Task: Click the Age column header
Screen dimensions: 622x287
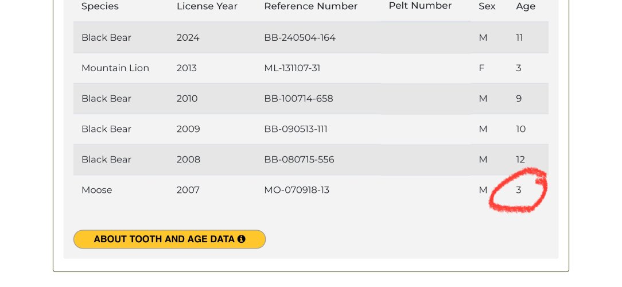Action: [x=526, y=6]
